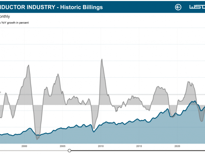Click the 2015 x-axis label
Image resolution: width=205 pixels, height=154 pixels.
click(139, 146)
